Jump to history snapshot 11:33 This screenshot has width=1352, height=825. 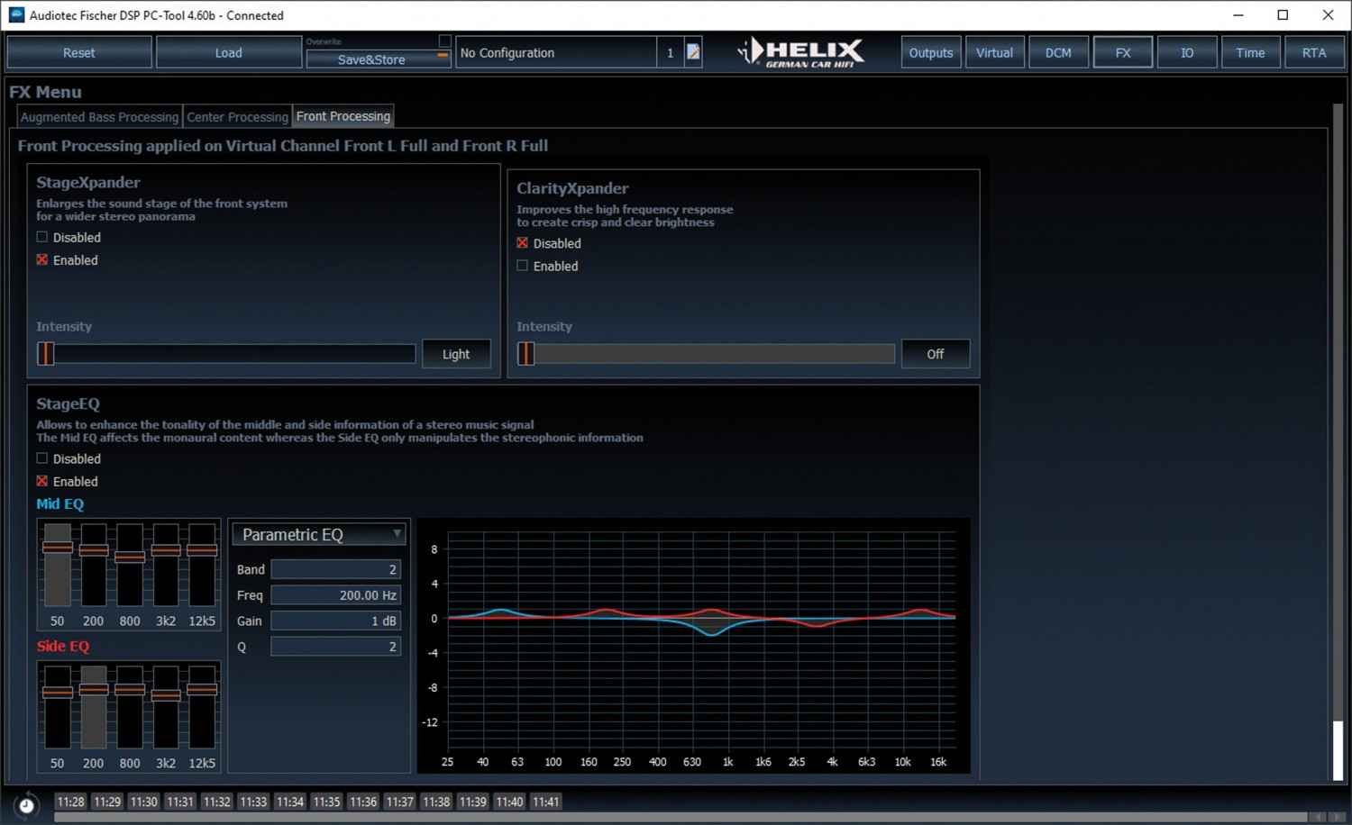[253, 802]
